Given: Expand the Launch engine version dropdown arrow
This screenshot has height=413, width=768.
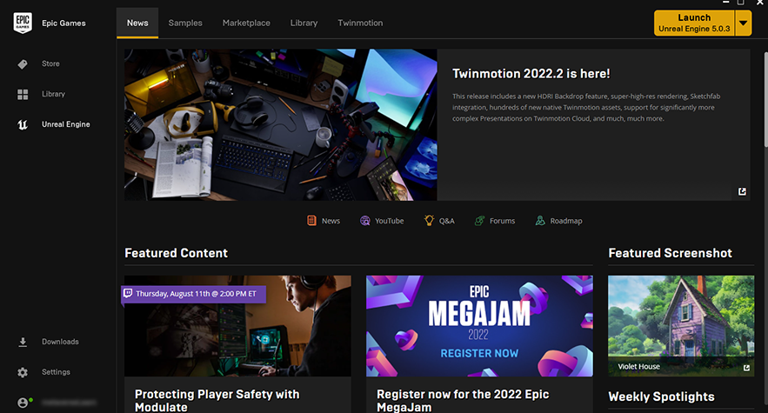Looking at the screenshot, I should [x=743, y=23].
